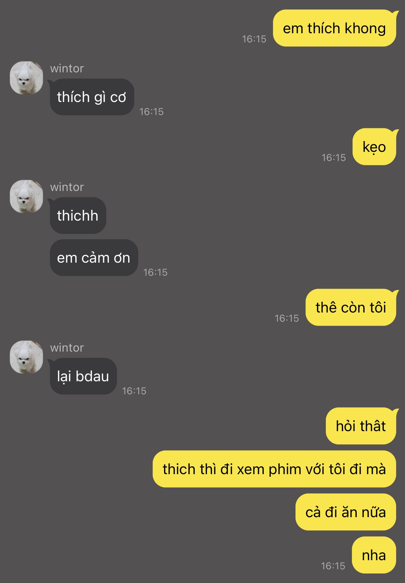The image size is (405, 583).
Task: Tap the wintor name above 'lại bdau'
Action: 67,348
